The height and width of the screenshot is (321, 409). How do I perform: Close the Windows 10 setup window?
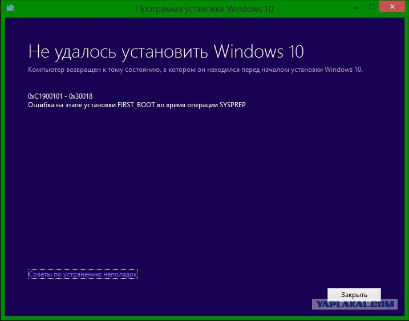392,6
